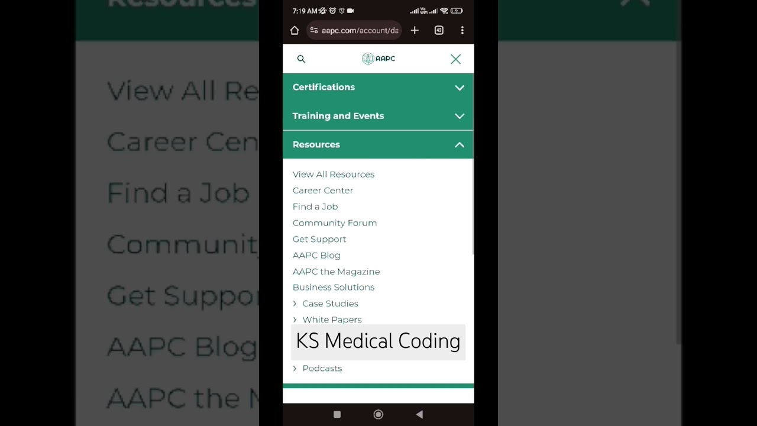The height and width of the screenshot is (426, 757).
Task: Expand the Certifications menu section
Action: 378,87
